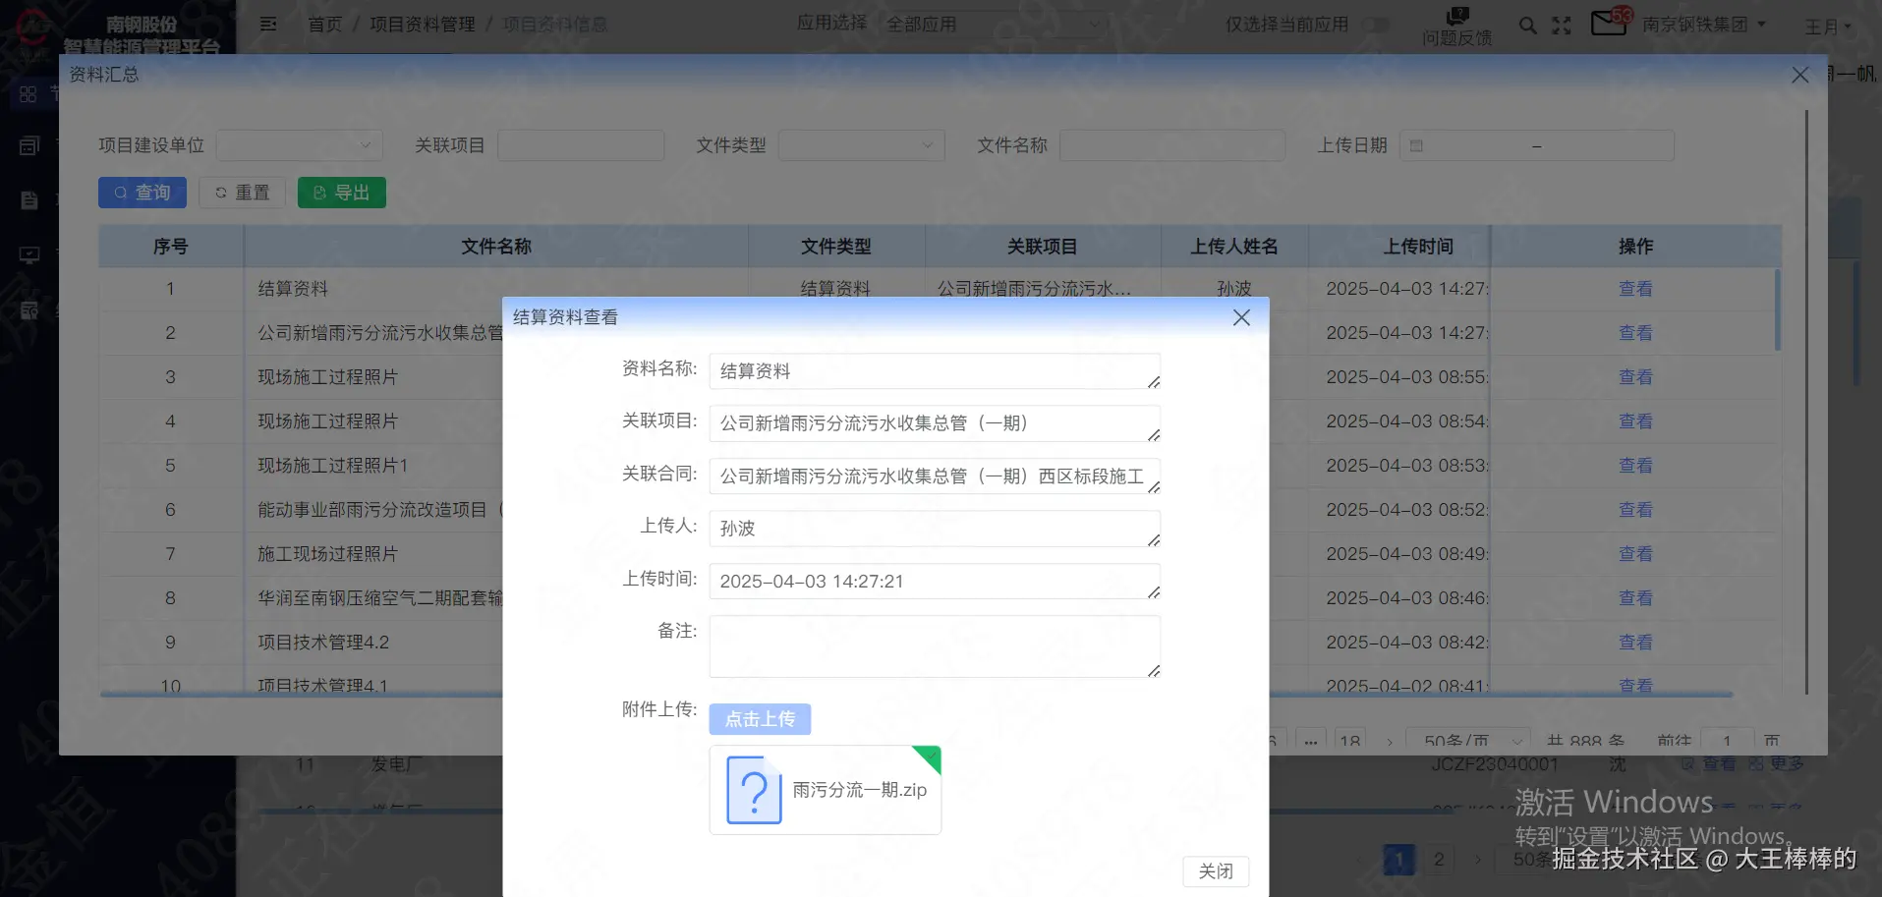Click the 文件名称 column header
Screen dimensions: 1882x897
click(x=496, y=247)
